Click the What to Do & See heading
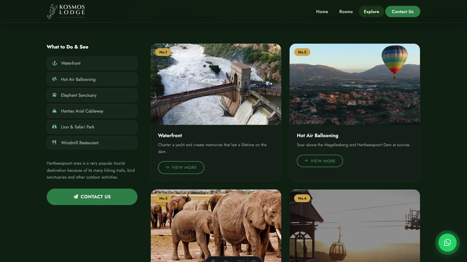 click(67, 47)
